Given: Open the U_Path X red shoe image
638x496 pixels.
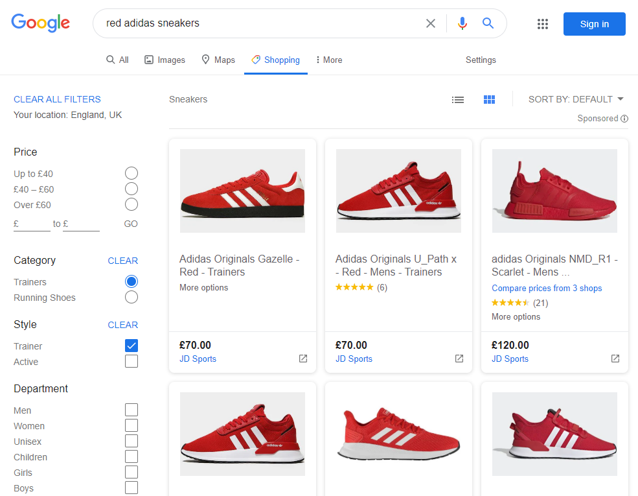Looking at the screenshot, I should click(x=398, y=191).
